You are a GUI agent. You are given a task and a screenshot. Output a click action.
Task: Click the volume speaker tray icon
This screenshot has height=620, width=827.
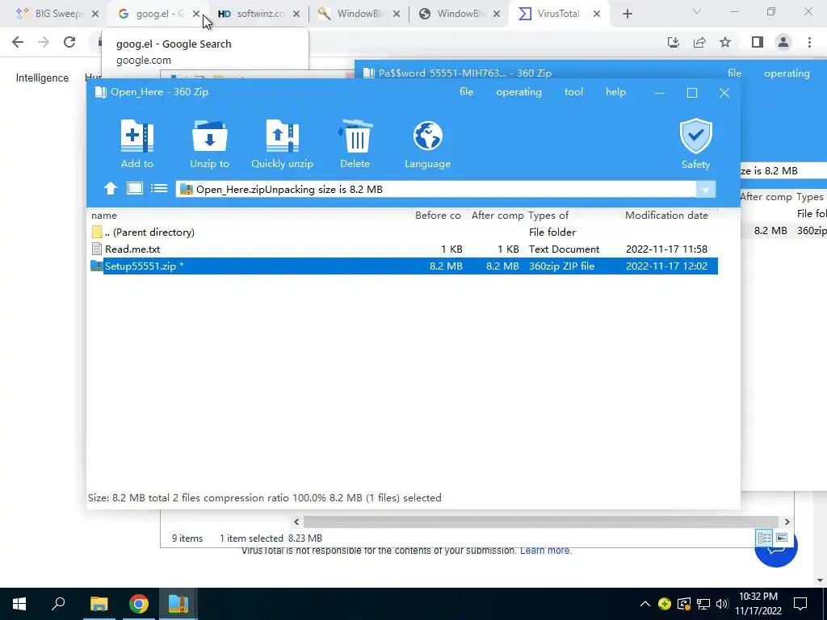click(x=722, y=604)
